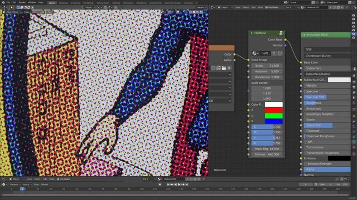
Task: Open the Keying dropdown in timeline
Action: (27, 184)
